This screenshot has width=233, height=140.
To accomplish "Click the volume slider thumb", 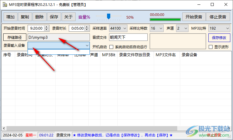I will click(x=108, y=16).
